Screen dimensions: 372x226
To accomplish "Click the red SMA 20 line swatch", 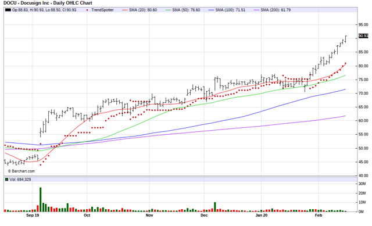I will coord(125,10).
